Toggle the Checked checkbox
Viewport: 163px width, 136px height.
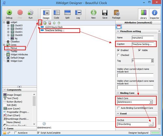click(118, 55)
